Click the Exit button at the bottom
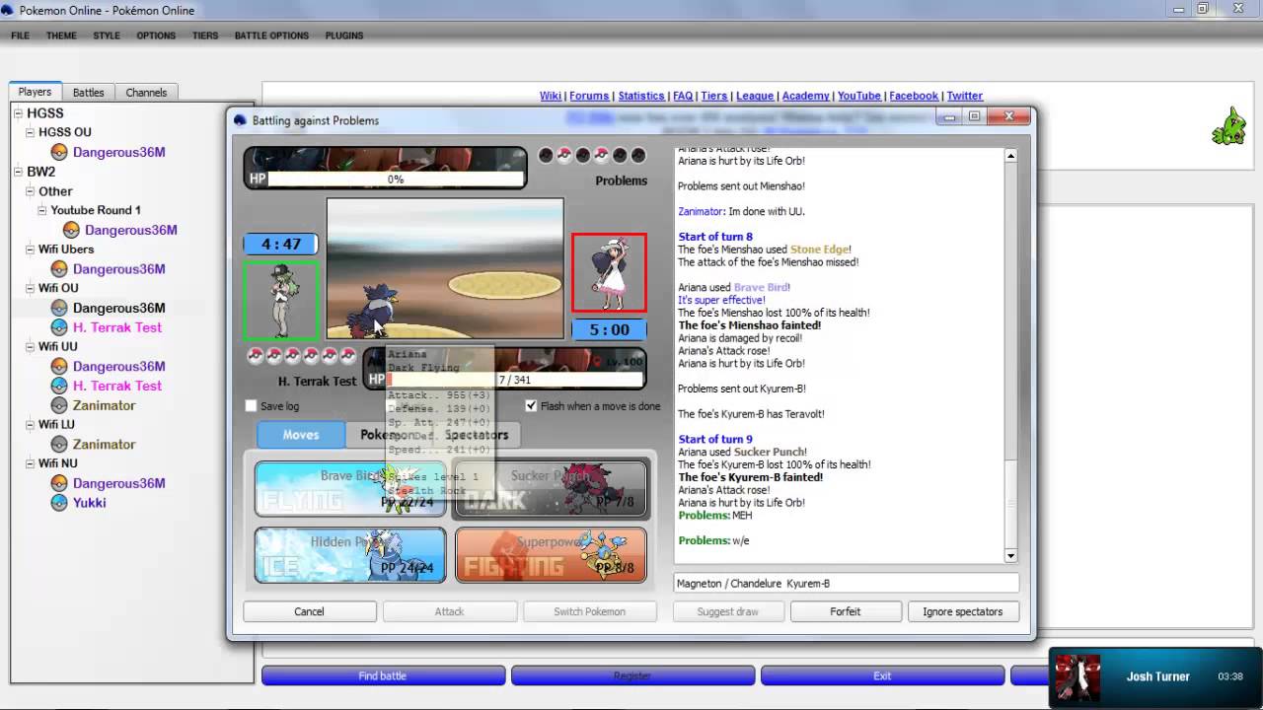This screenshot has height=710, width=1263. click(882, 675)
